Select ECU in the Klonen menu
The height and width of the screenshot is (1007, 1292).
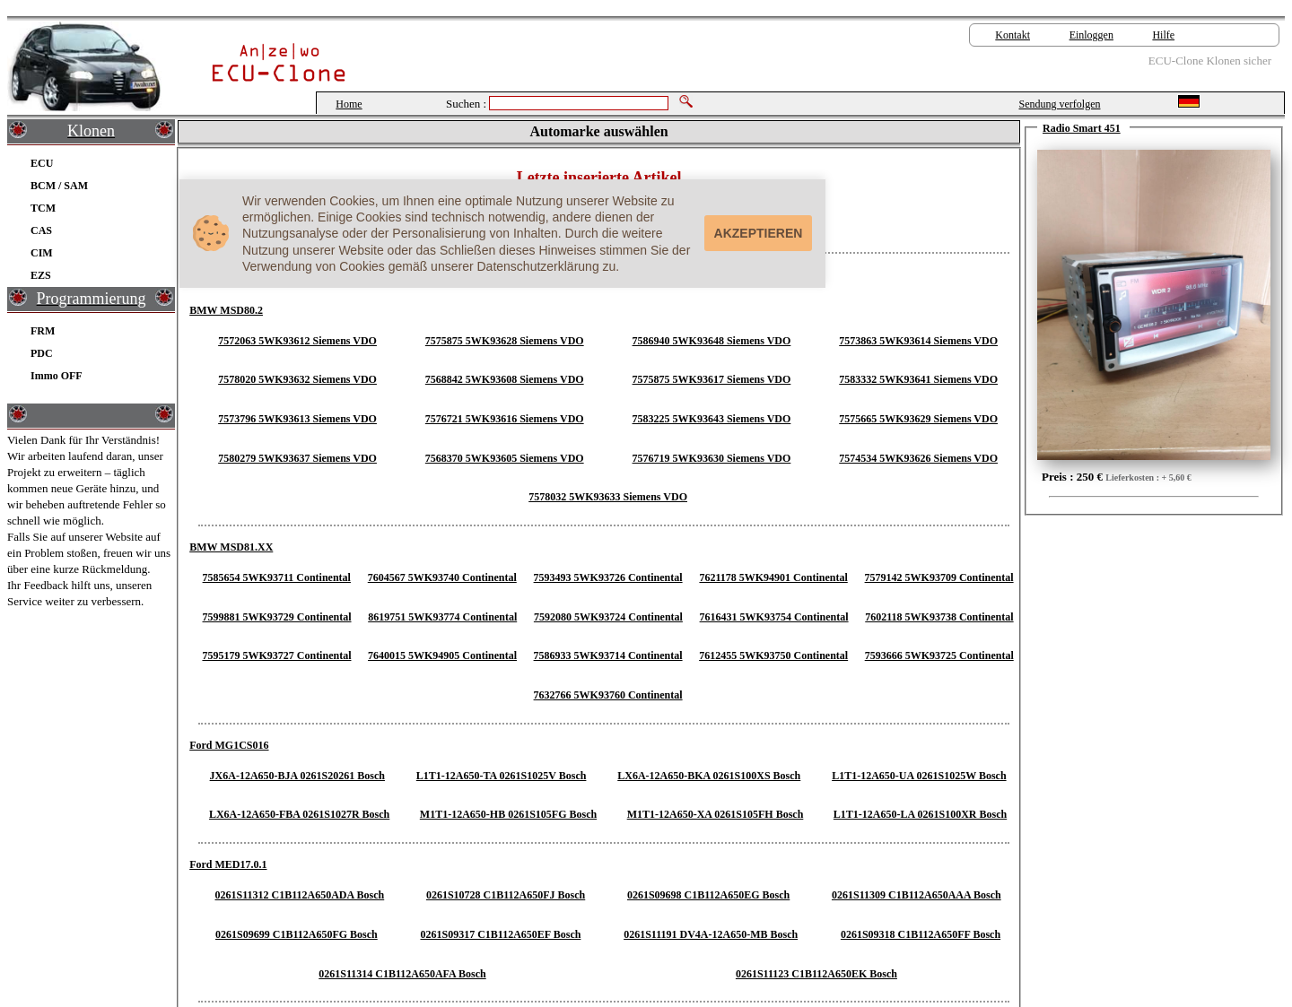(x=41, y=163)
